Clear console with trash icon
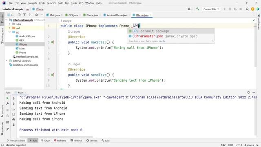This screenshot has width=261, height=147. tap(13, 125)
